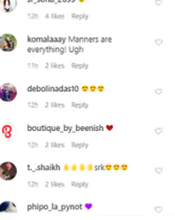Reply to debolinadas10's comment

pos(80,105)
